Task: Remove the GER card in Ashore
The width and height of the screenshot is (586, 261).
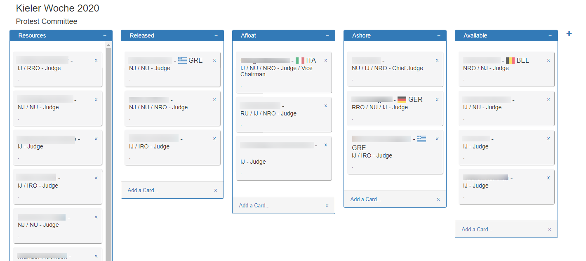Action: [x=437, y=99]
